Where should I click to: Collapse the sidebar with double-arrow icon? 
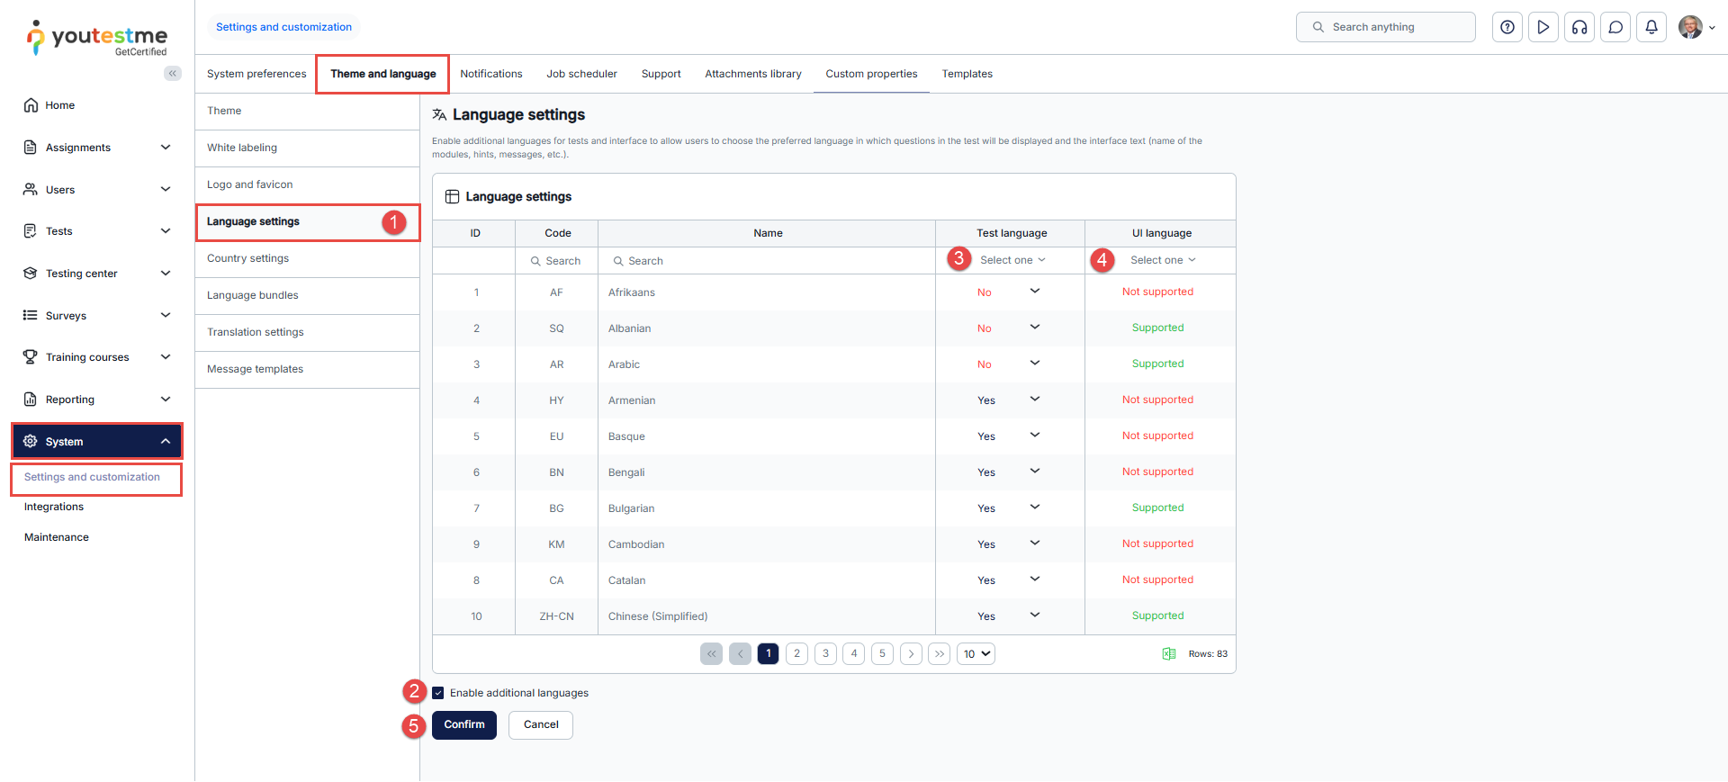click(172, 74)
